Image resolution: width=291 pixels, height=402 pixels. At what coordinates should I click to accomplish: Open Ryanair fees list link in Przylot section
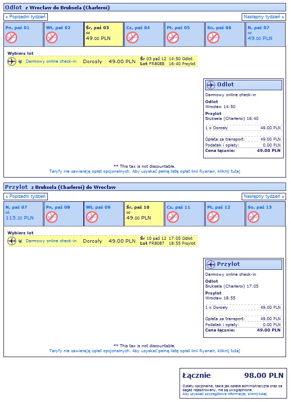click(x=145, y=351)
